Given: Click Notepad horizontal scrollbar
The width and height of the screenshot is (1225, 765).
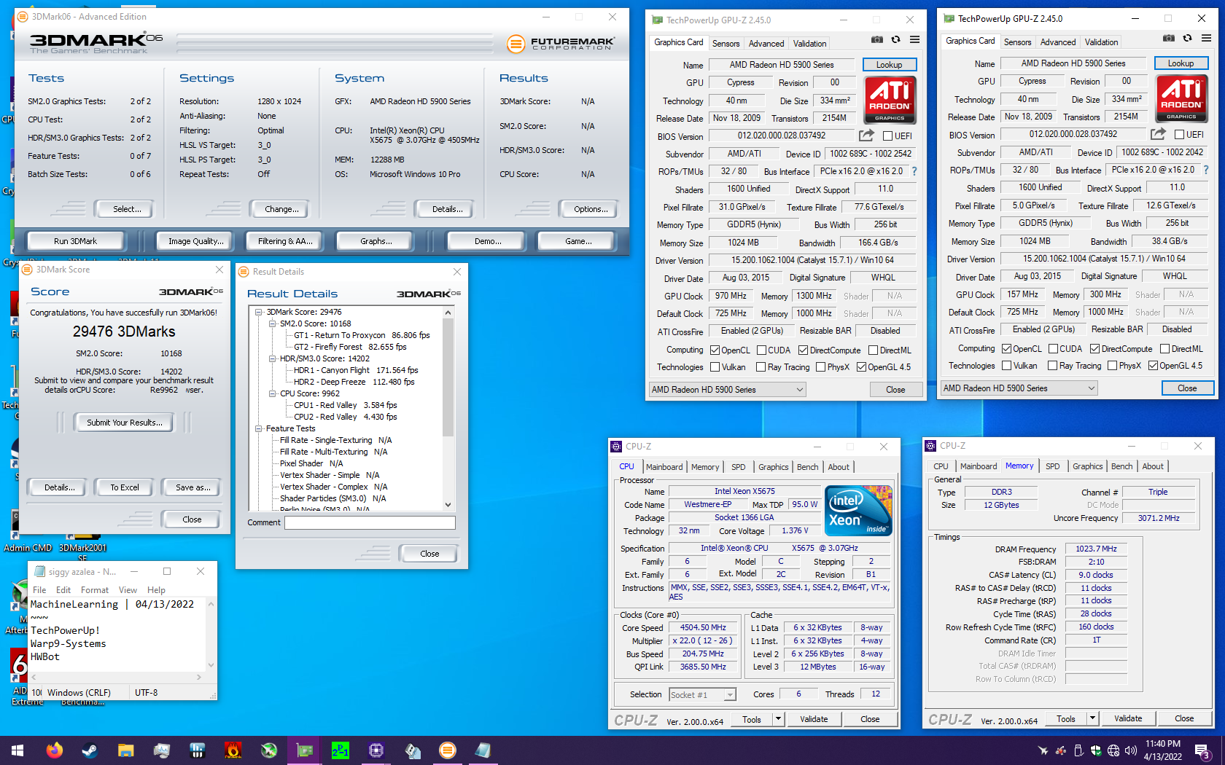Looking at the screenshot, I should pyautogui.click(x=116, y=677).
